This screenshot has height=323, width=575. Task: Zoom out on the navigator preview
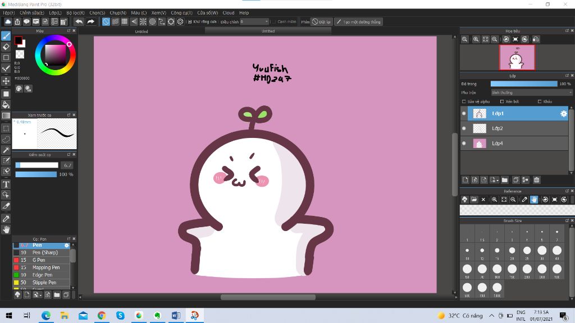tap(494, 39)
